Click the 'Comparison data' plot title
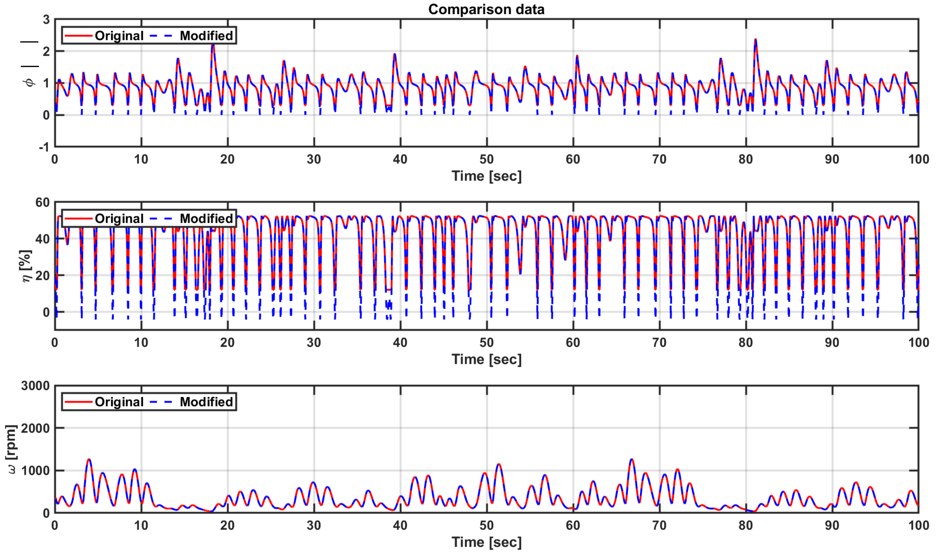Image resolution: width=936 pixels, height=554 pixels. pos(486,9)
